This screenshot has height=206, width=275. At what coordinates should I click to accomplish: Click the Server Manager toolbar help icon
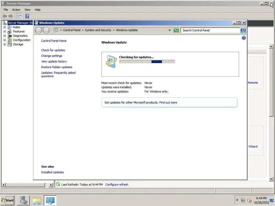point(27,16)
